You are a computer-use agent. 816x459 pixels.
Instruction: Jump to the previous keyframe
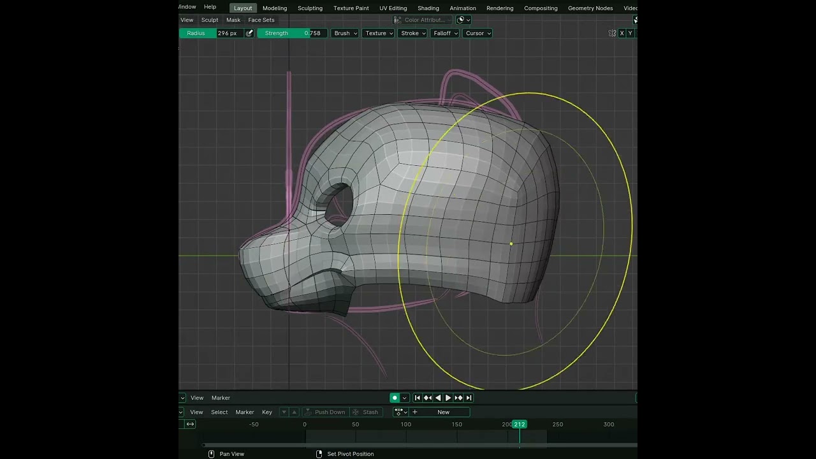[428, 398]
